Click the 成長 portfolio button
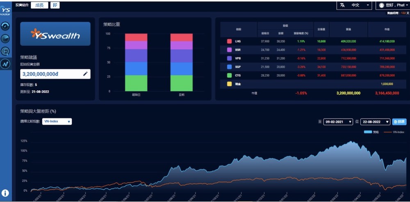 39,5
